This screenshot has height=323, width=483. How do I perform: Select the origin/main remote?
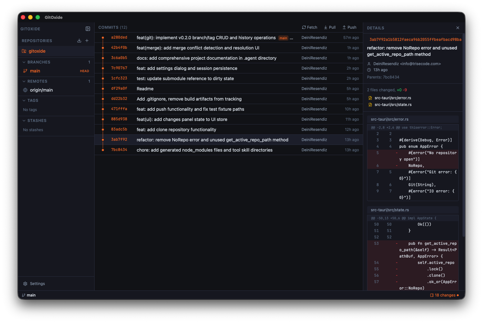pos(56,90)
